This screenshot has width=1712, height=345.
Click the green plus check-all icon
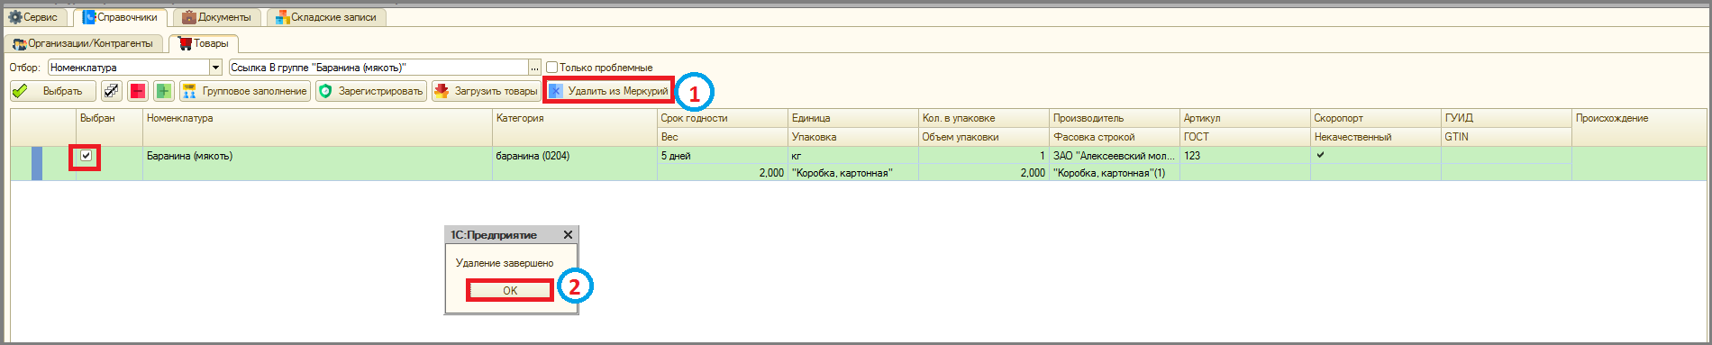(x=163, y=91)
